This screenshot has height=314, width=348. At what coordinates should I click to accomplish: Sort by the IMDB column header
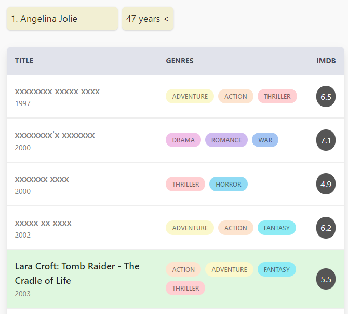[x=326, y=61]
